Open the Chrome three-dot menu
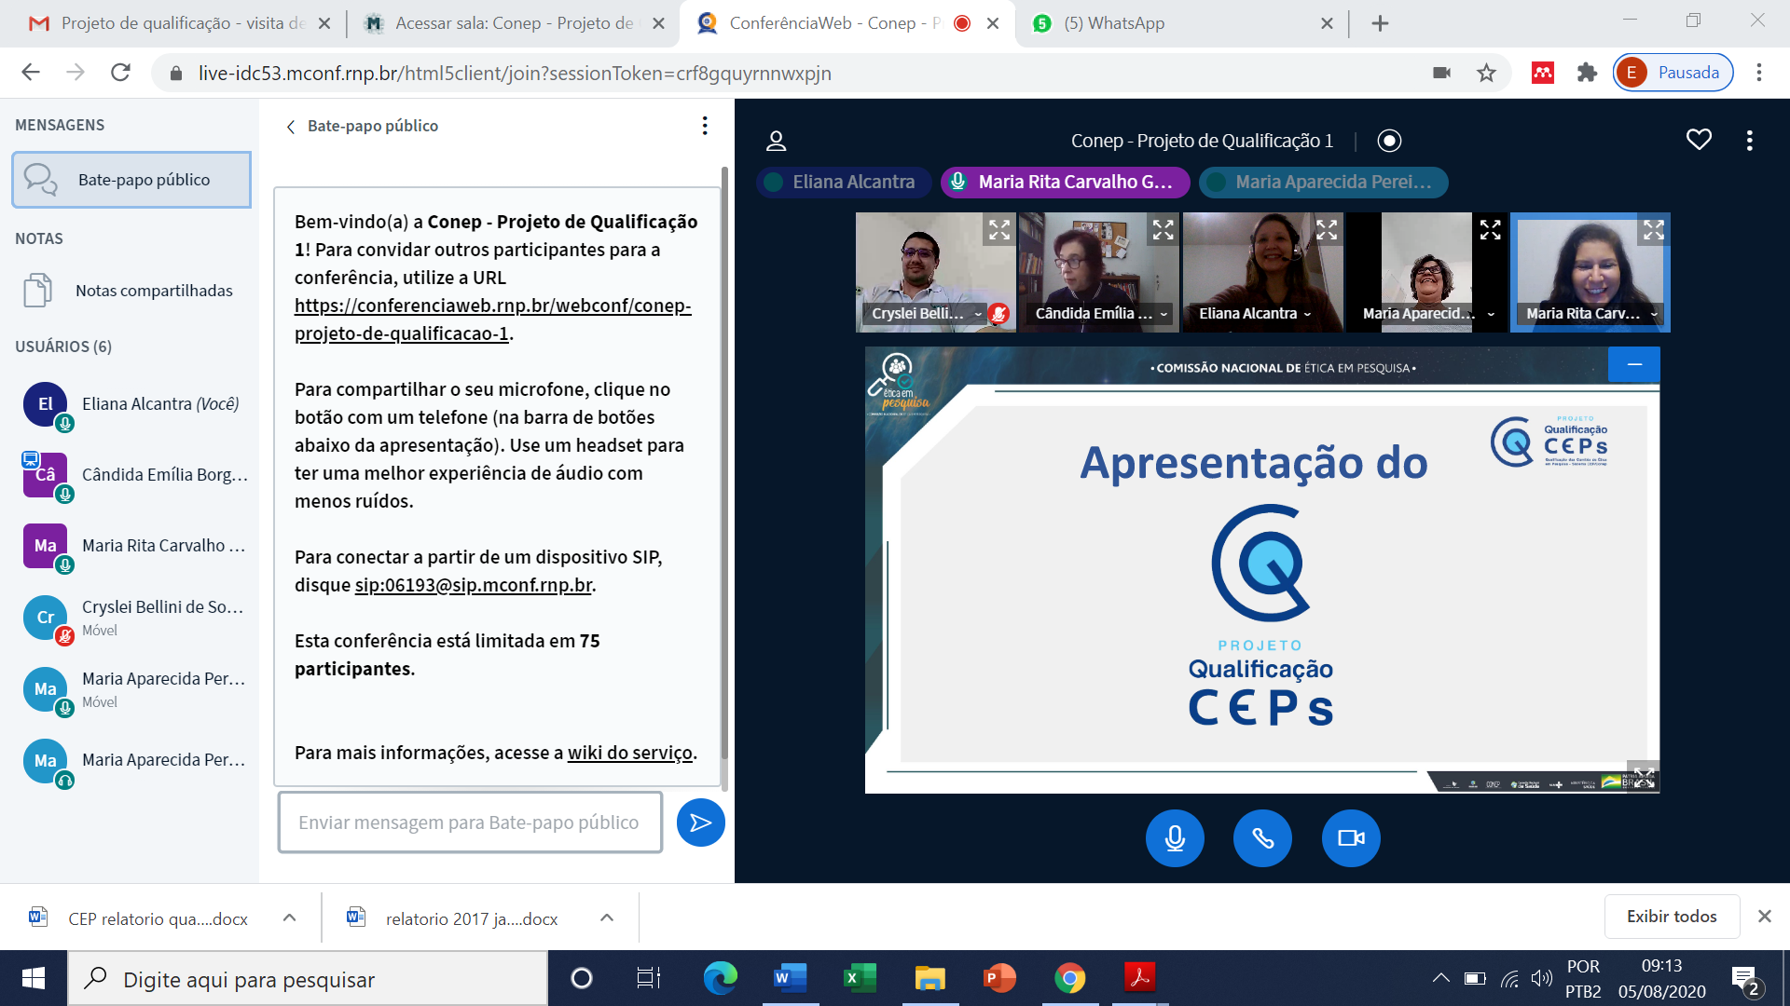The image size is (1790, 1006). [1758, 73]
